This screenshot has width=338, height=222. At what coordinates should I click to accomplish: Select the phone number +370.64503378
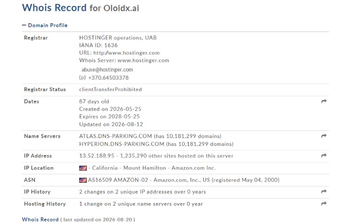(x=109, y=78)
